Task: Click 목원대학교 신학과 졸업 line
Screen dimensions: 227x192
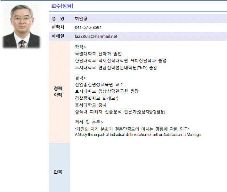Action: coord(98,54)
